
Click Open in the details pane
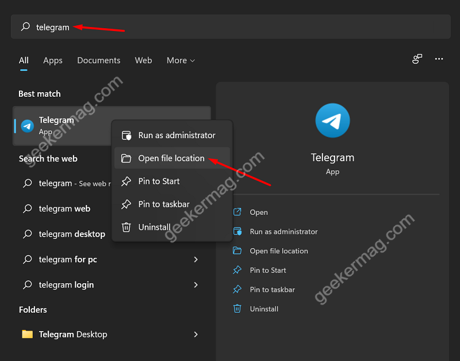coord(258,212)
